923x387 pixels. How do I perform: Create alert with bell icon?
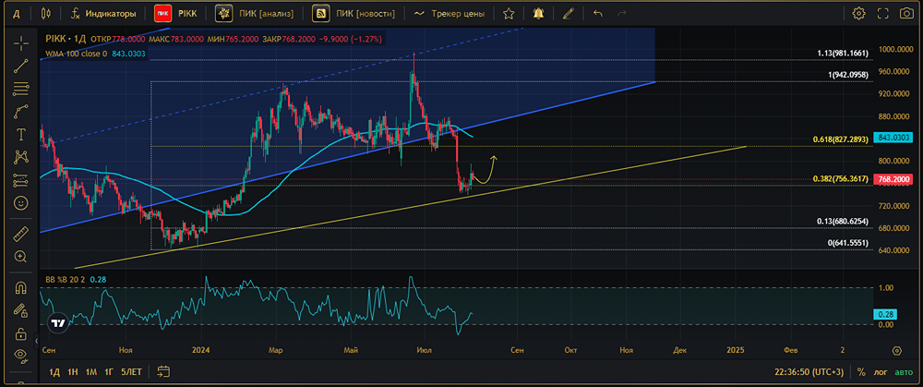click(x=538, y=13)
